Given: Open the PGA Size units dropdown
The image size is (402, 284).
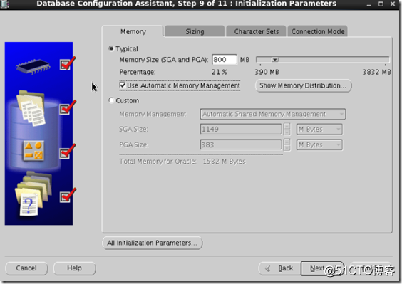Looking at the screenshot, I should [x=319, y=145].
